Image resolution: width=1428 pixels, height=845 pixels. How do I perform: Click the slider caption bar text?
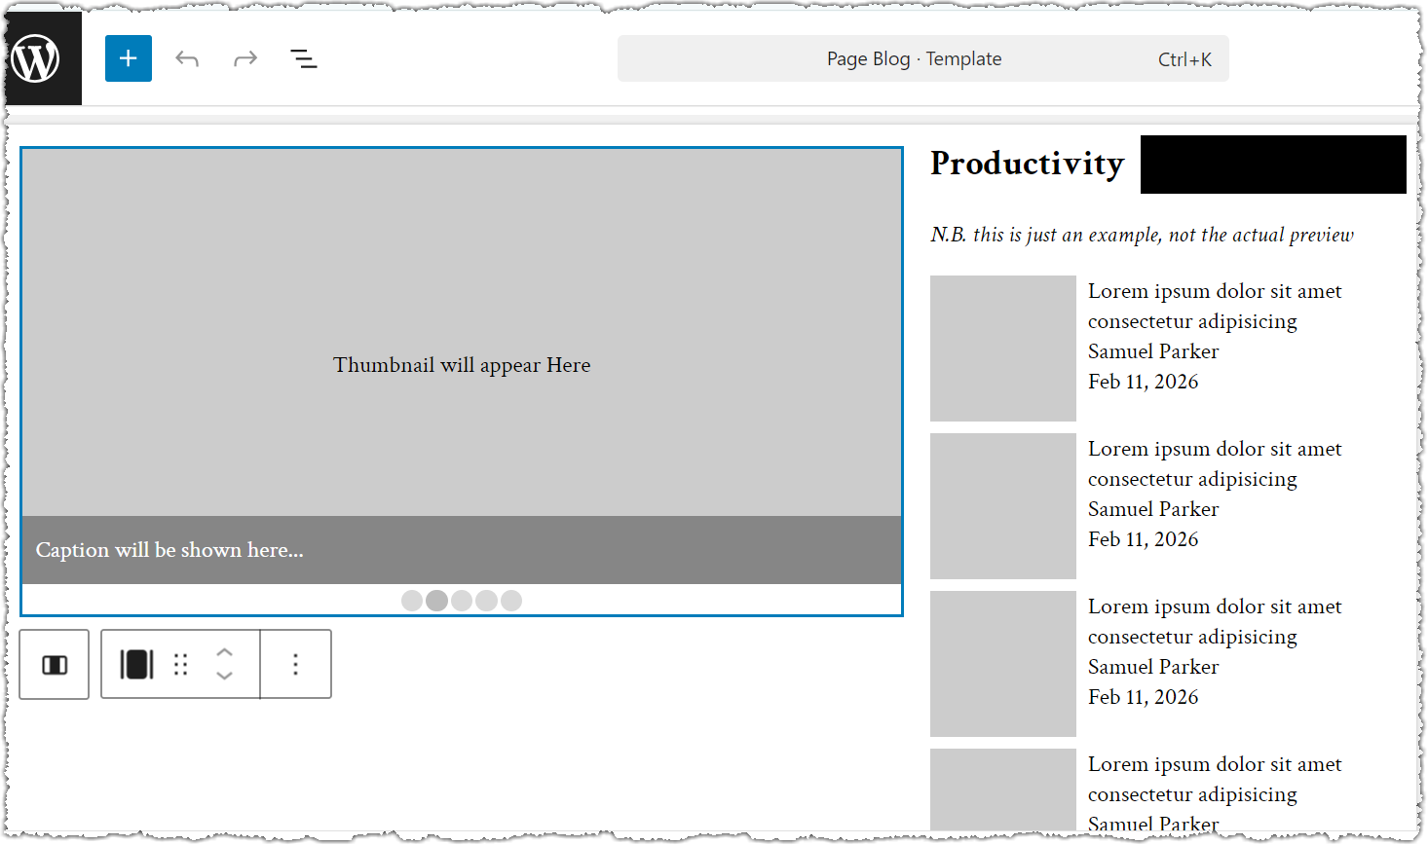click(x=169, y=550)
